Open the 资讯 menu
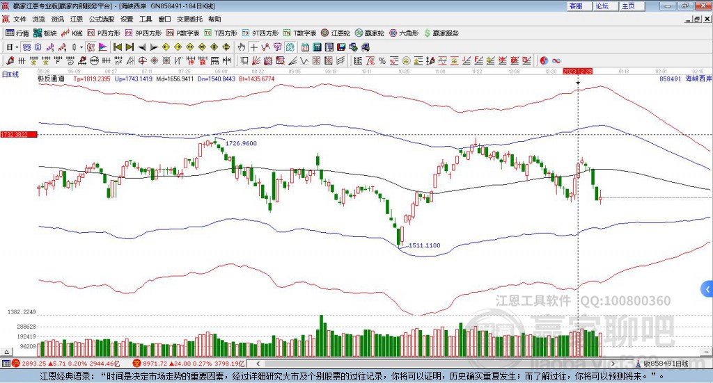 coord(58,19)
